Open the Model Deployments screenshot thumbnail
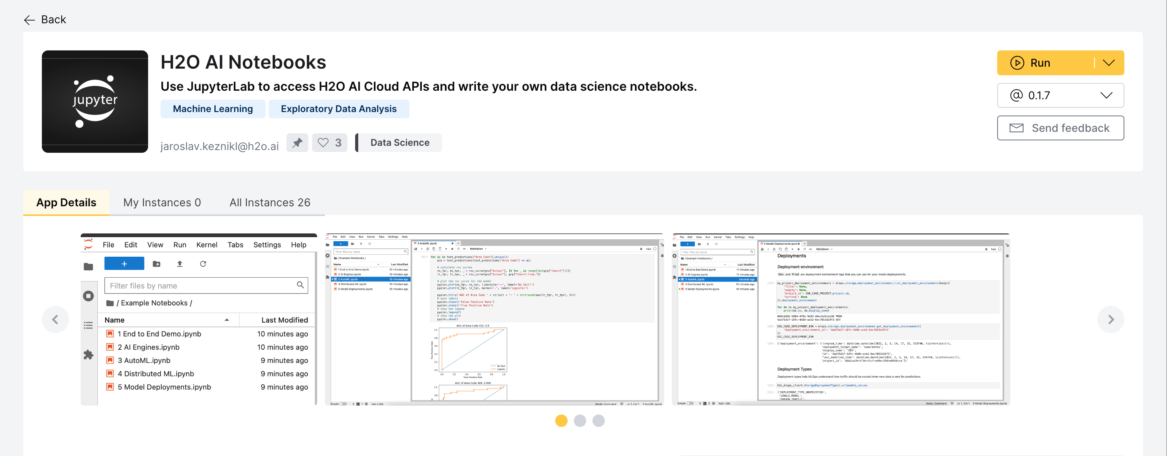 [x=841, y=320]
